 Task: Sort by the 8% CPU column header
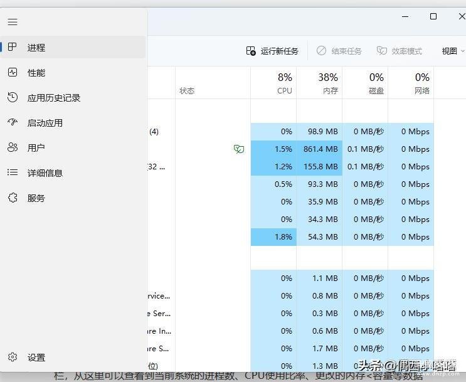pyautogui.click(x=273, y=83)
